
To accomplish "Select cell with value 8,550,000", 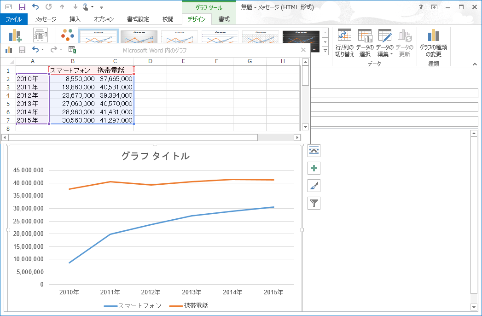I will pos(73,79).
